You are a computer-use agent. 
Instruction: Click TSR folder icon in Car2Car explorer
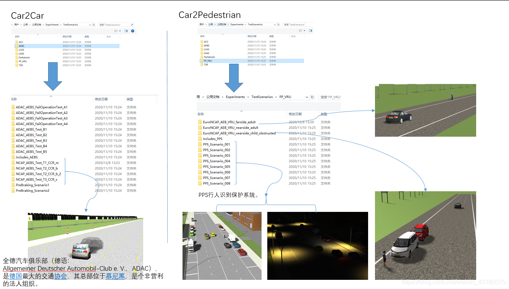coord(16,65)
